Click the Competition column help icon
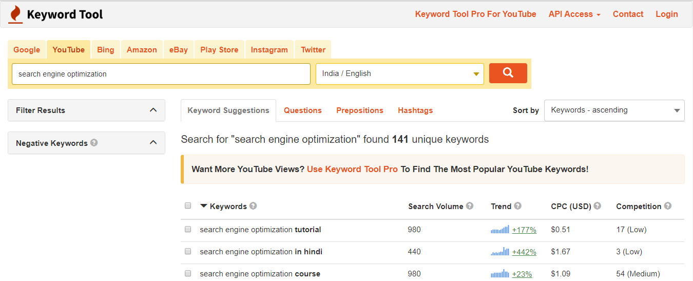This screenshot has height=281, width=693. [667, 206]
